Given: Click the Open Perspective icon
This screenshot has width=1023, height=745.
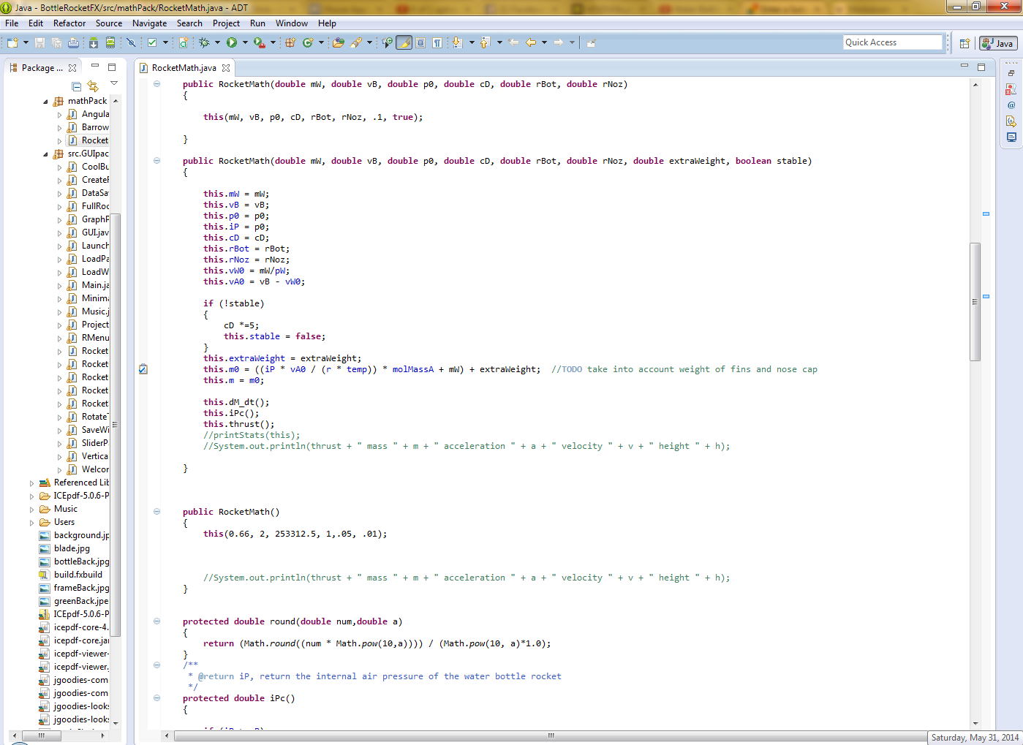Looking at the screenshot, I should [x=965, y=43].
